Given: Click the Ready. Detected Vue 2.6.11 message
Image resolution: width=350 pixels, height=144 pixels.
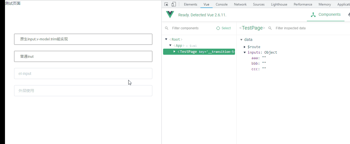Looking at the screenshot, I should [x=202, y=15].
